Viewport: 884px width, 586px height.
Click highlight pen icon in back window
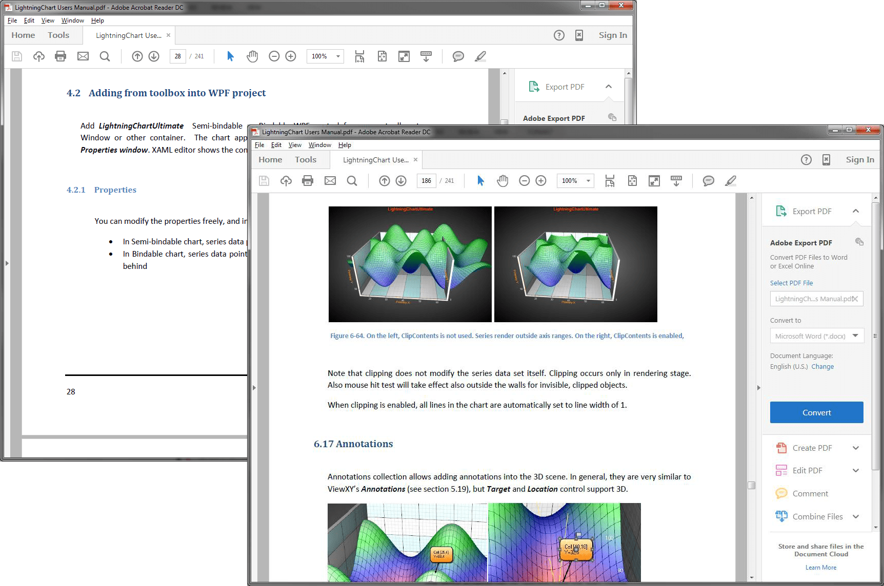[x=480, y=56]
